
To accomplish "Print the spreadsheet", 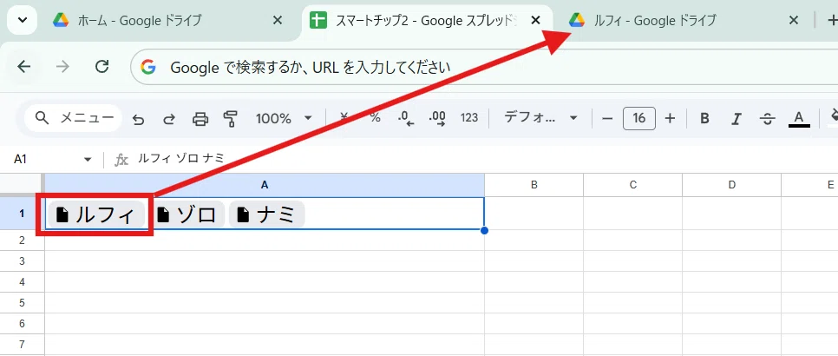I will click(x=200, y=119).
